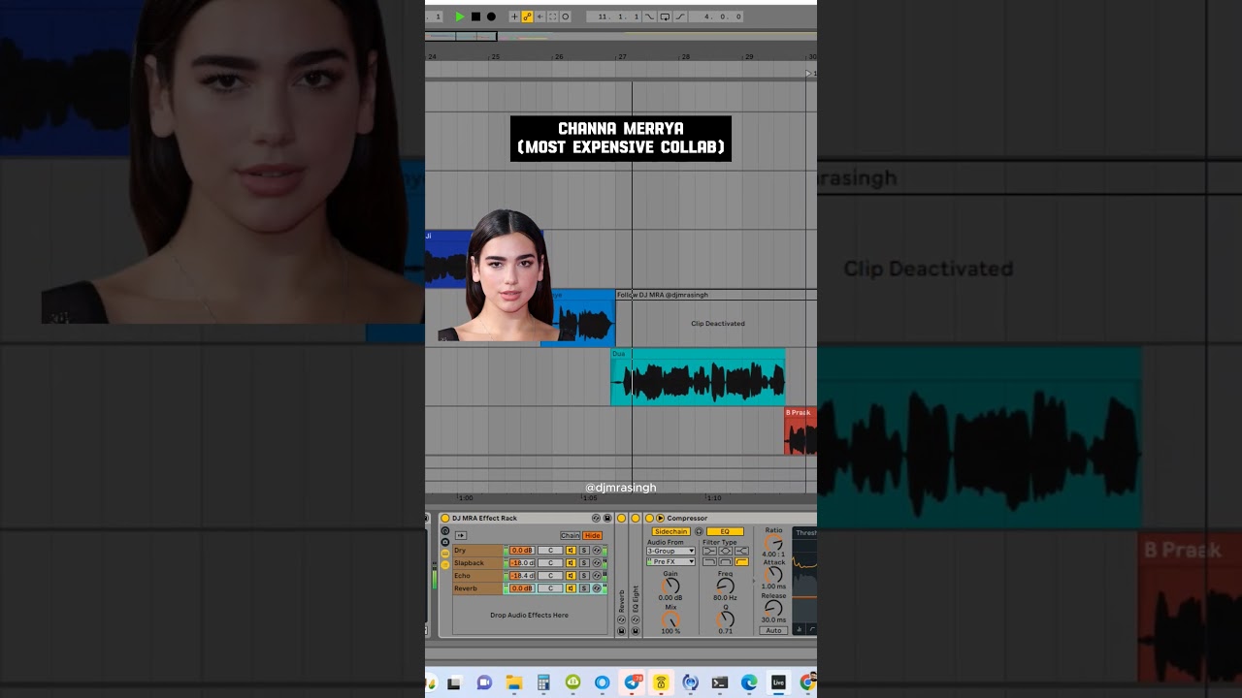The width and height of the screenshot is (1242, 698).
Task: Click the Effect Rack hot-swap preset button
Action: [x=596, y=518]
